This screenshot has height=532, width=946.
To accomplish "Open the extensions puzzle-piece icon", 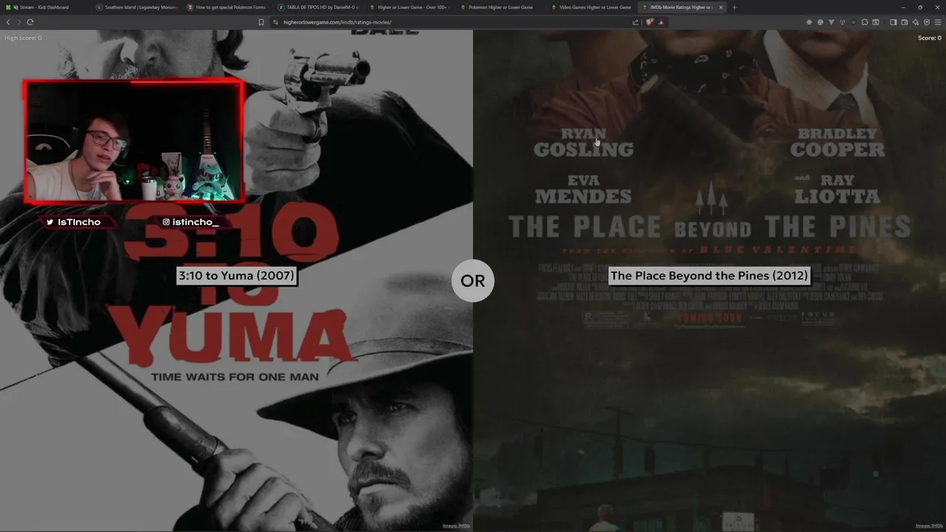I will click(x=865, y=22).
